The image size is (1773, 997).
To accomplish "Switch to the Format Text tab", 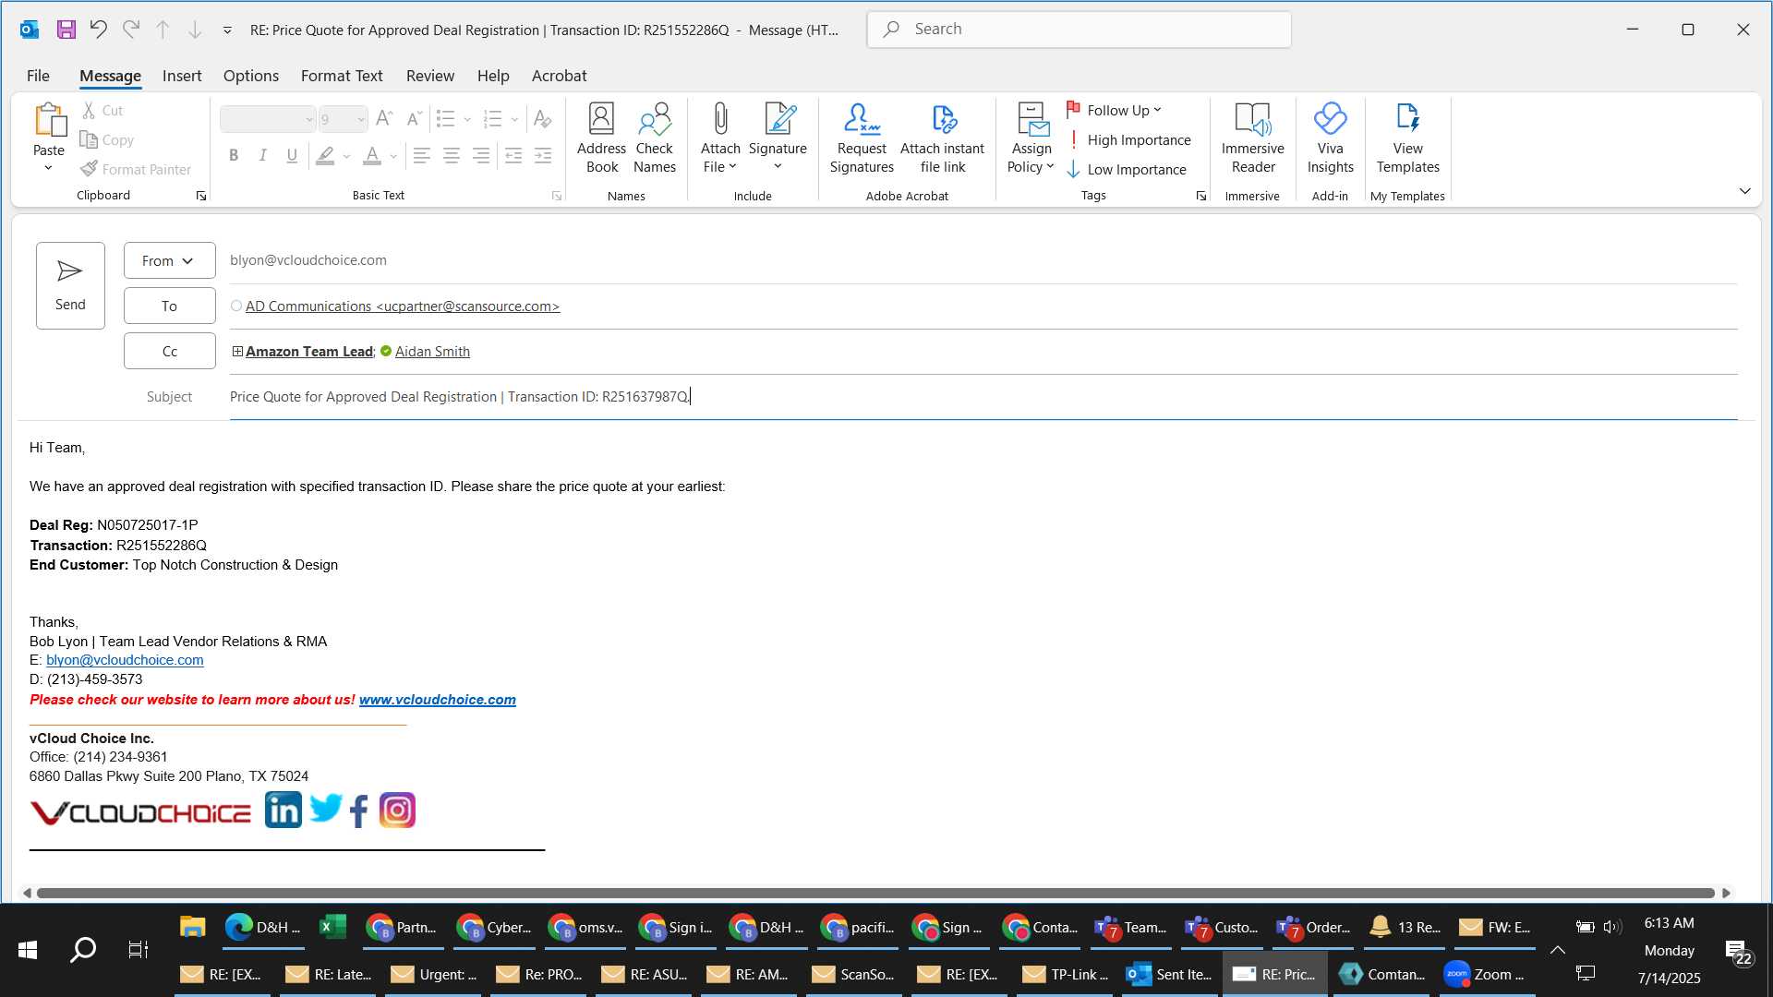I will (x=342, y=76).
